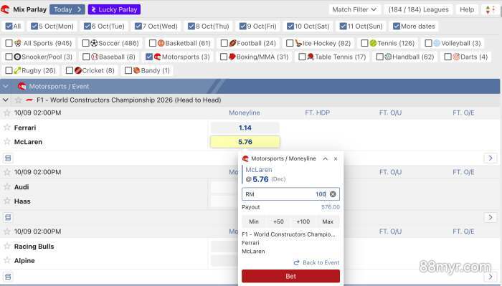Toggle the All dates checkbox
The height and width of the screenshot is (286, 502).
coord(9,27)
